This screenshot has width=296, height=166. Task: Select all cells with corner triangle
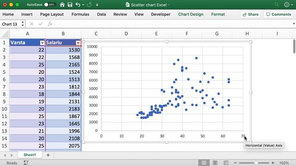click(5, 34)
